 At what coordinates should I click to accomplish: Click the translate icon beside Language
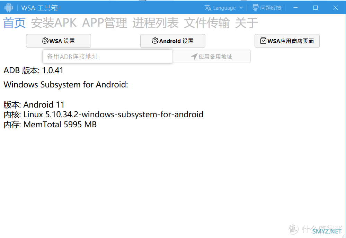tap(208, 8)
